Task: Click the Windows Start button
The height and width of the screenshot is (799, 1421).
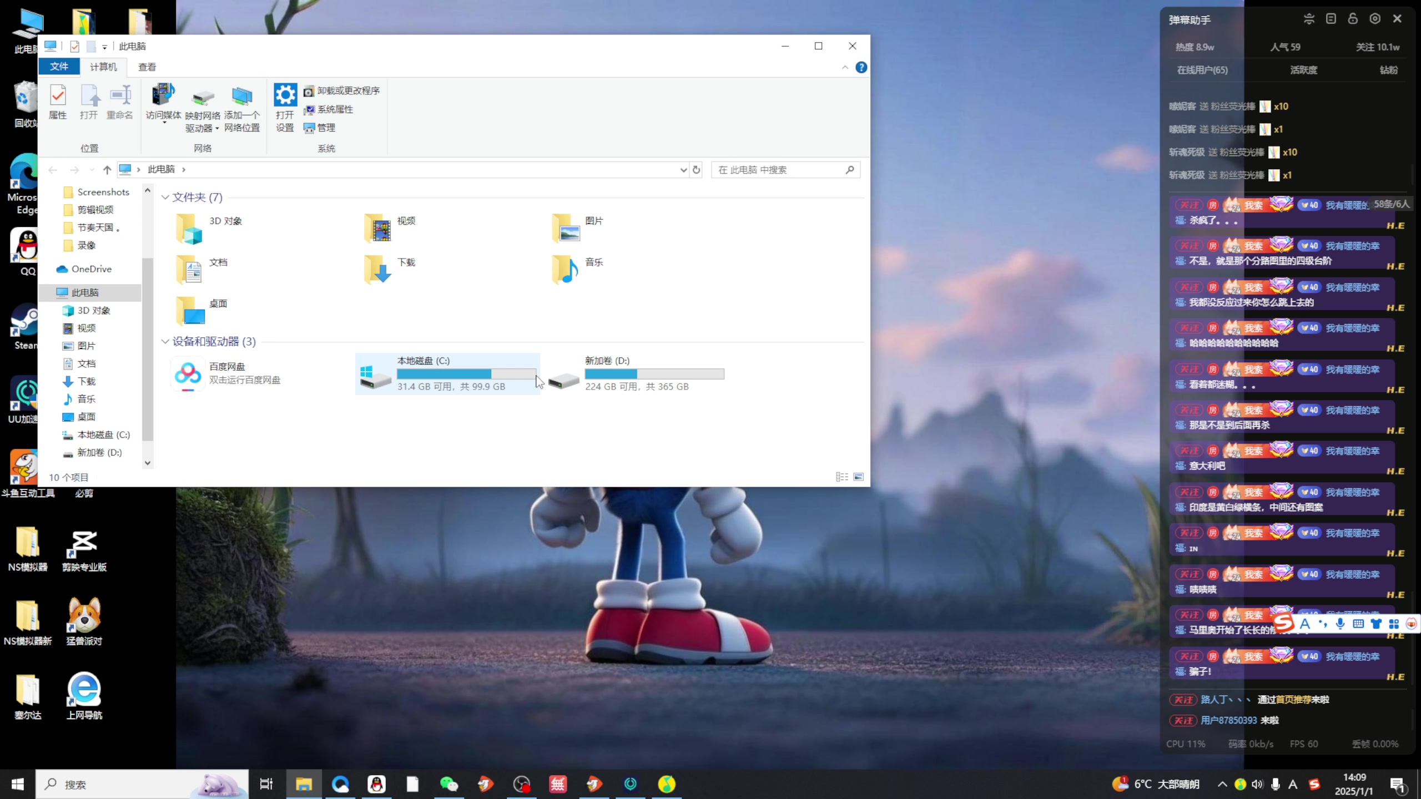Action: [17, 784]
